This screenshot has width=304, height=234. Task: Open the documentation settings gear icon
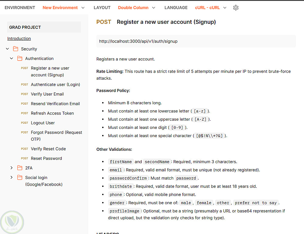(x=236, y=8)
